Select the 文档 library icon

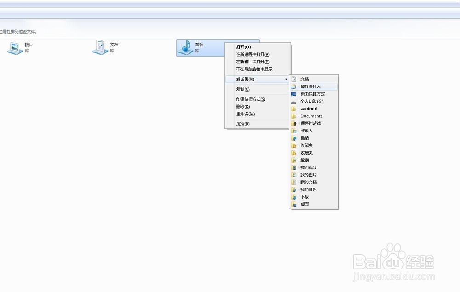tap(100, 47)
